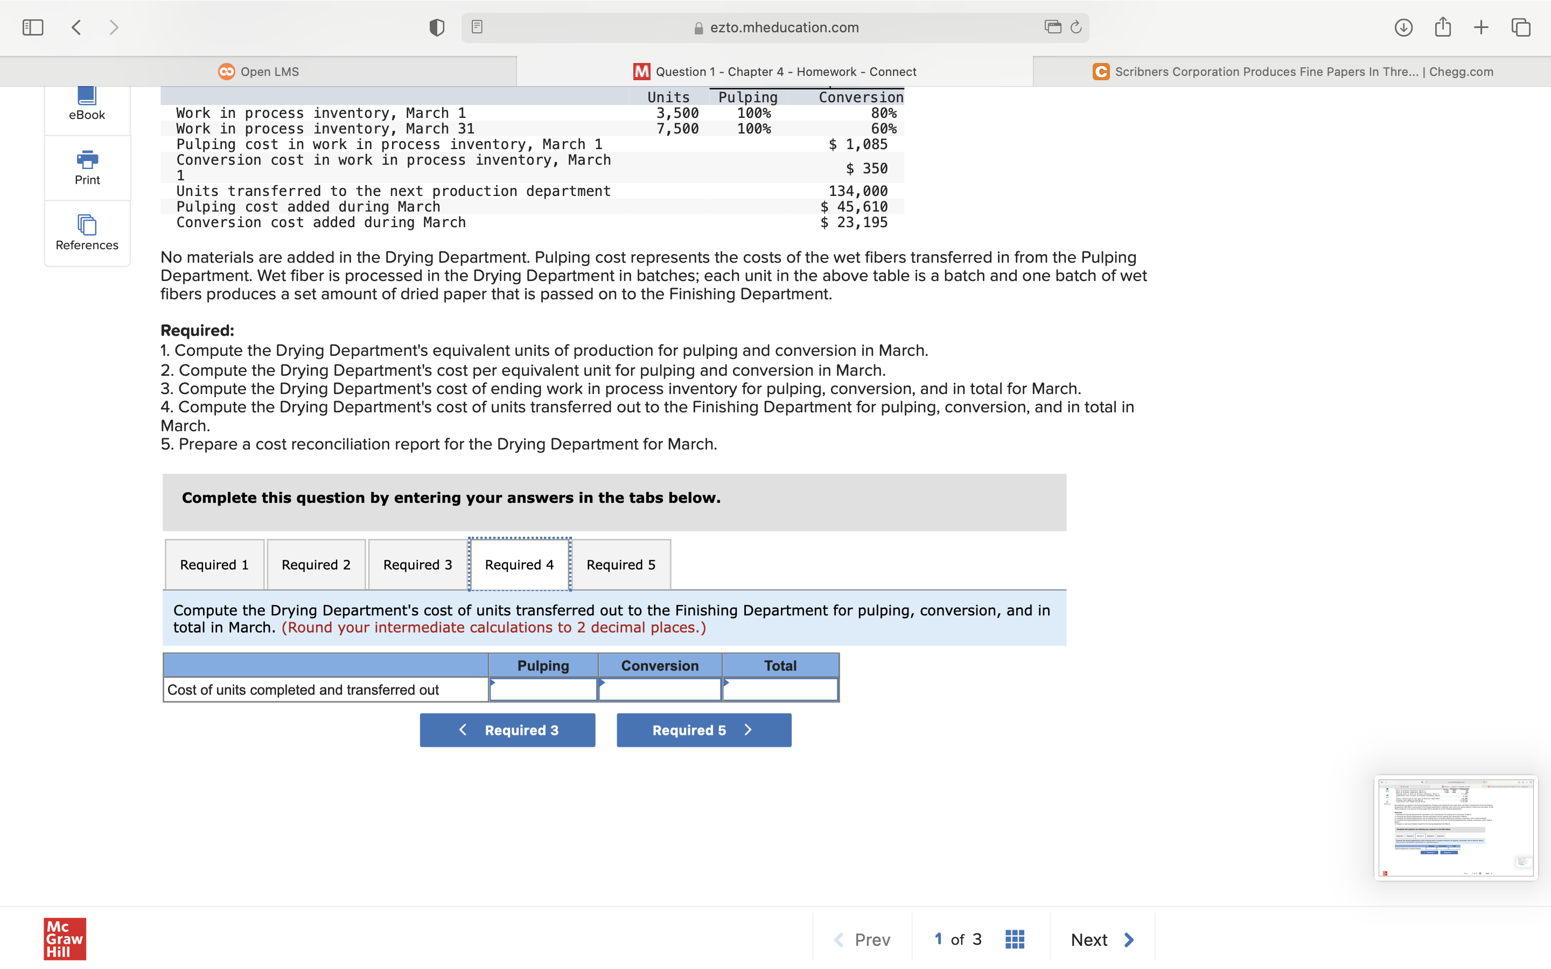
Task: Click the blue Required 5 forward button
Action: pyautogui.click(x=704, y=730)
